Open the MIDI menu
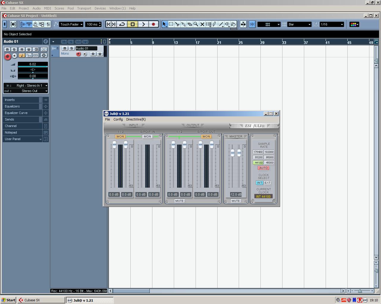The height and width of the screenshot is (304, 381). (x=47, y=8)
